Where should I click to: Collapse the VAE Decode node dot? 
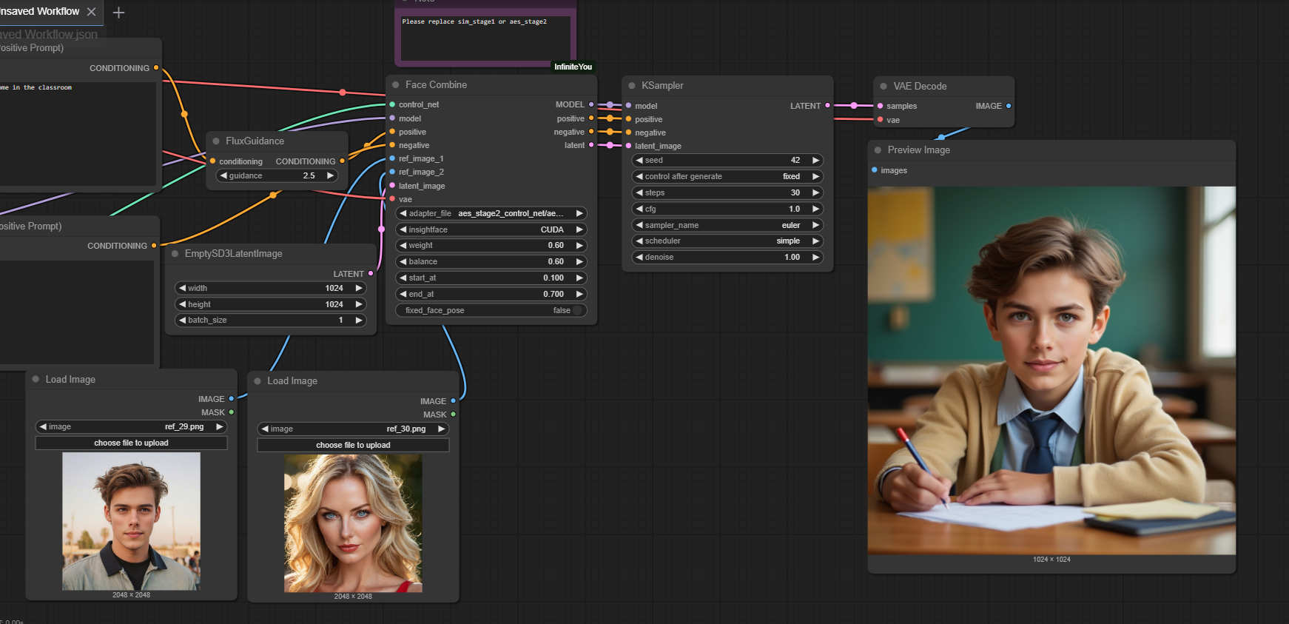884,87
